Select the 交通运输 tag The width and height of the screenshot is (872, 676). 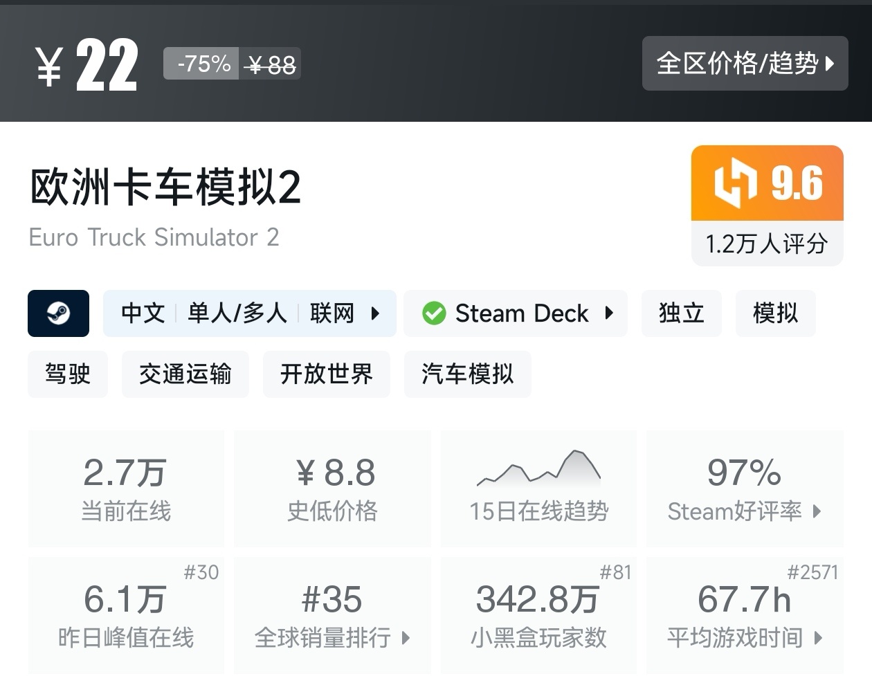[185, 374]
